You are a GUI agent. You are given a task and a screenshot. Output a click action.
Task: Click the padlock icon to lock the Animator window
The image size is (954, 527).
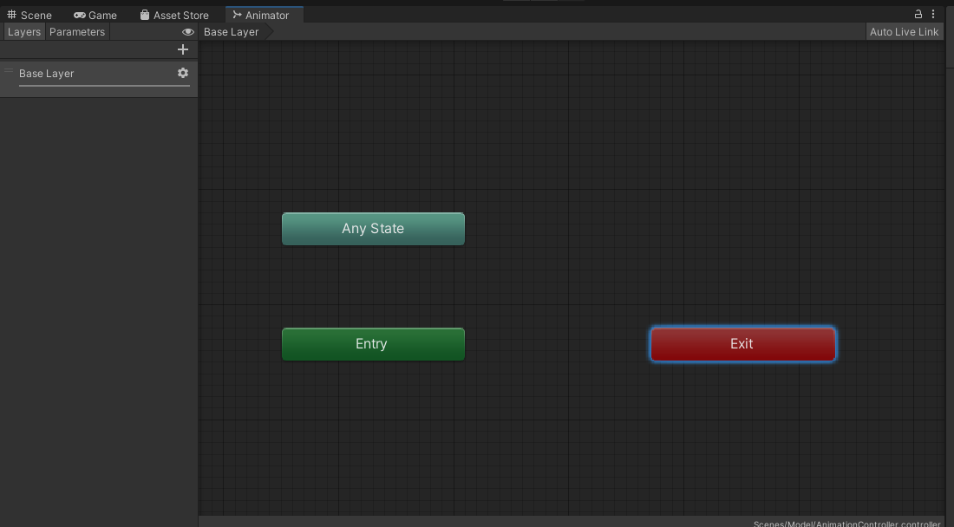[x=918, y=14]
